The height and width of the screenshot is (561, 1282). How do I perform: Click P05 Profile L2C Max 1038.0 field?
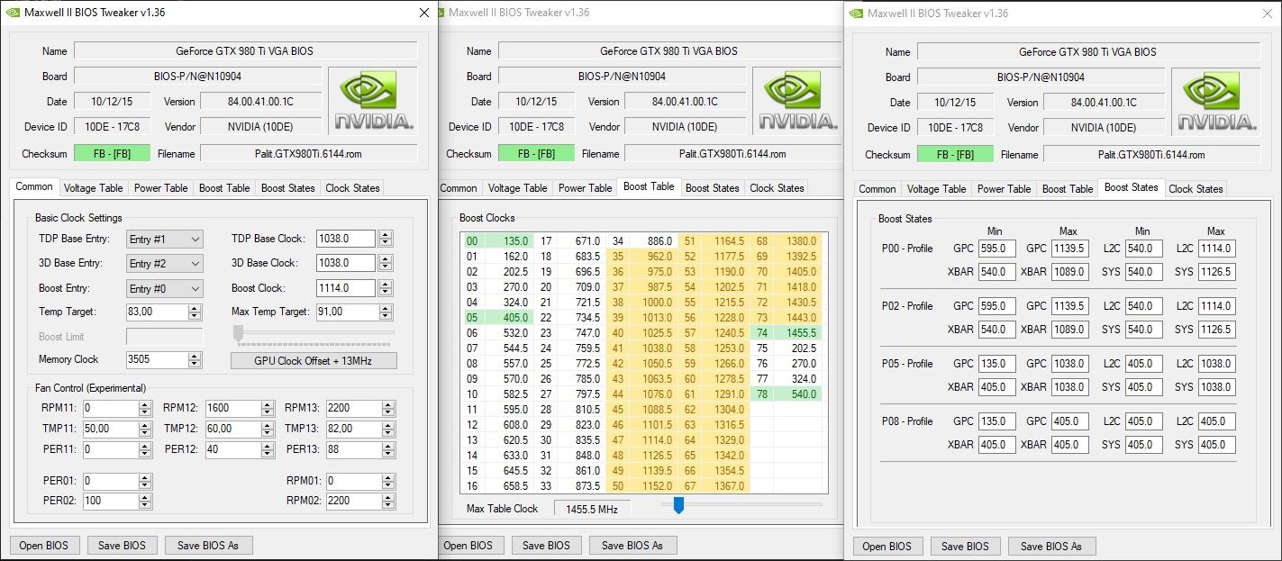tap(1217, 364)
